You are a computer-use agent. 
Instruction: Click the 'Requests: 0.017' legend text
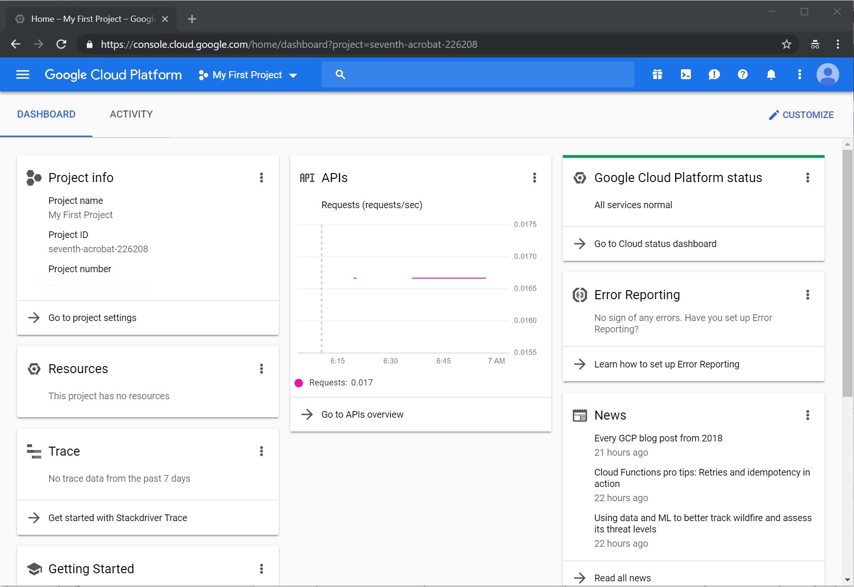tap(341, 383)
